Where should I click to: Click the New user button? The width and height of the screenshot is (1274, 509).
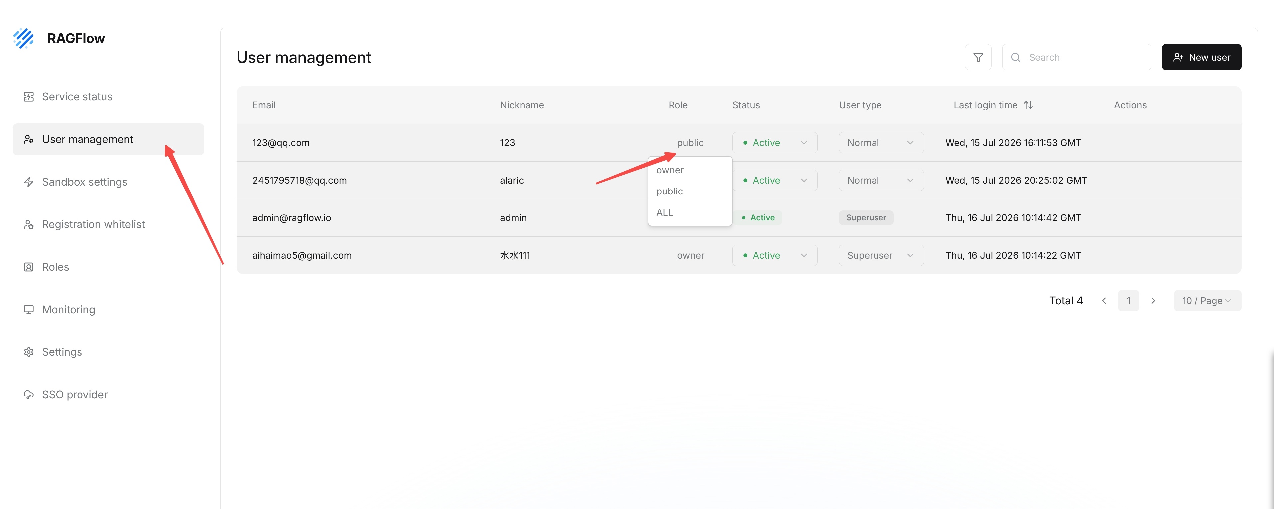point(1201,57)
